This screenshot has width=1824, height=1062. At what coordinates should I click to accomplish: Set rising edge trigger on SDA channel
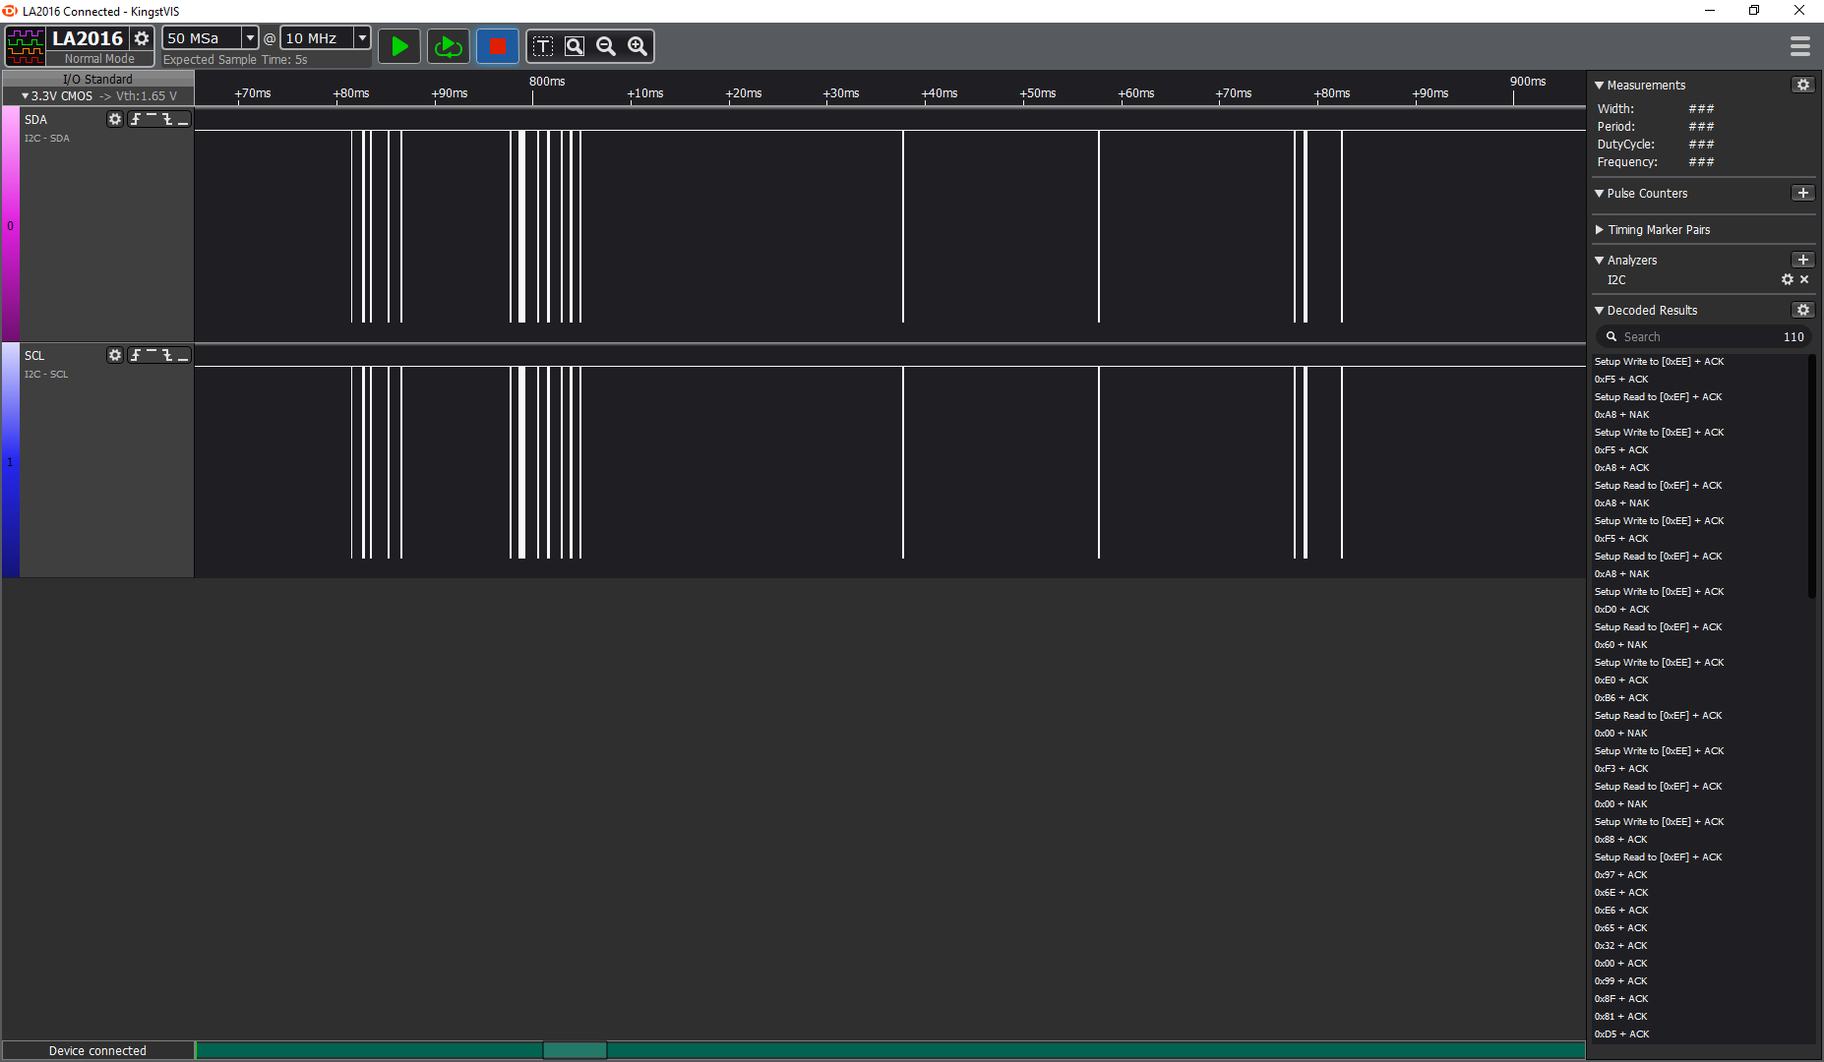(137, 119)
